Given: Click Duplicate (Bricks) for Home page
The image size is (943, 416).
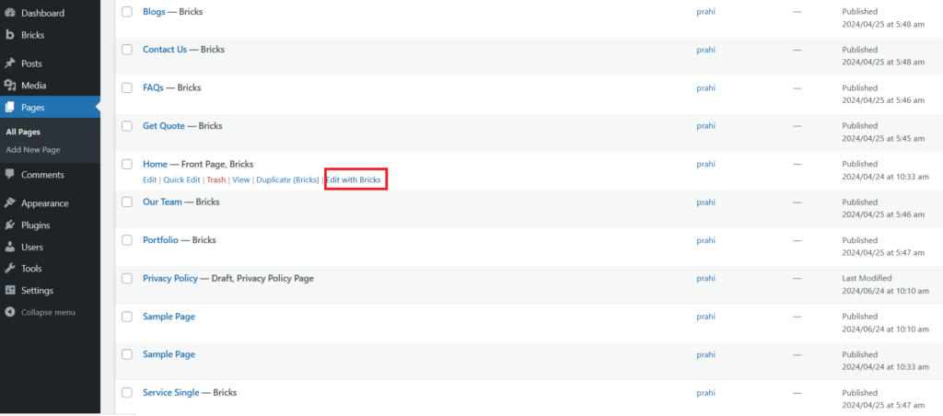Looking at the screenshot, I should pyautogui.click(x=287, y=179).
